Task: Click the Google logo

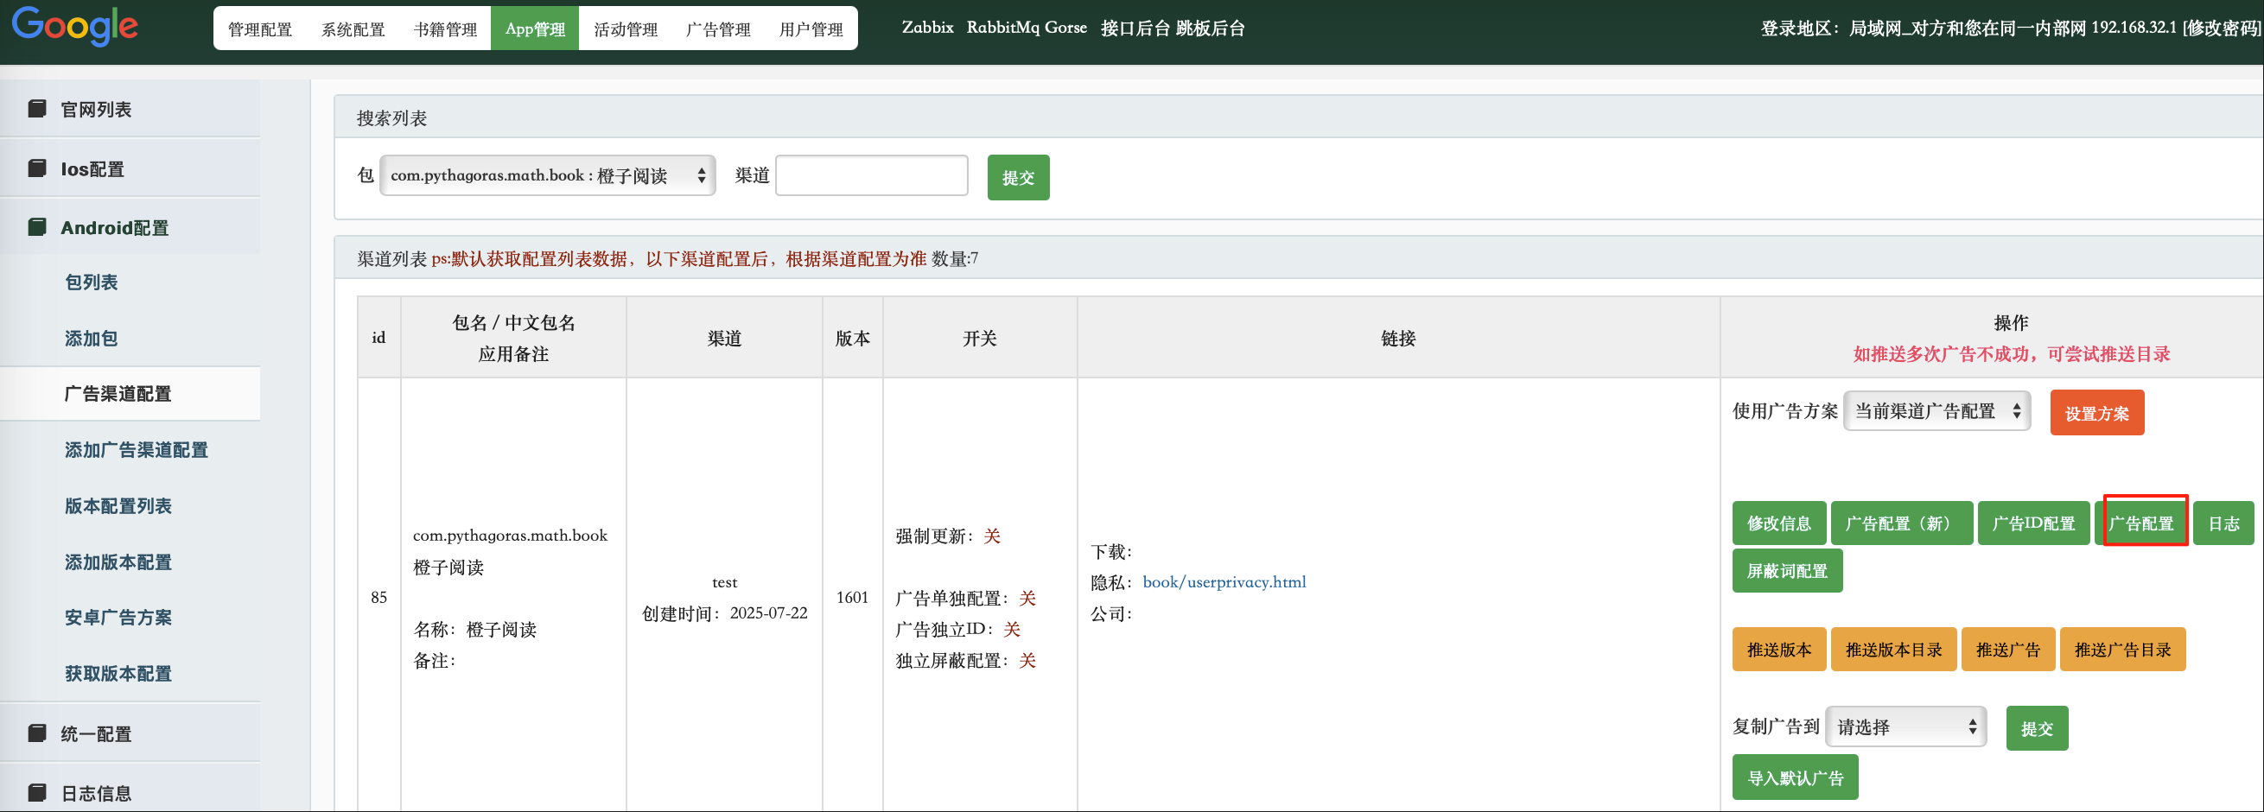Action: click(74, 27)
